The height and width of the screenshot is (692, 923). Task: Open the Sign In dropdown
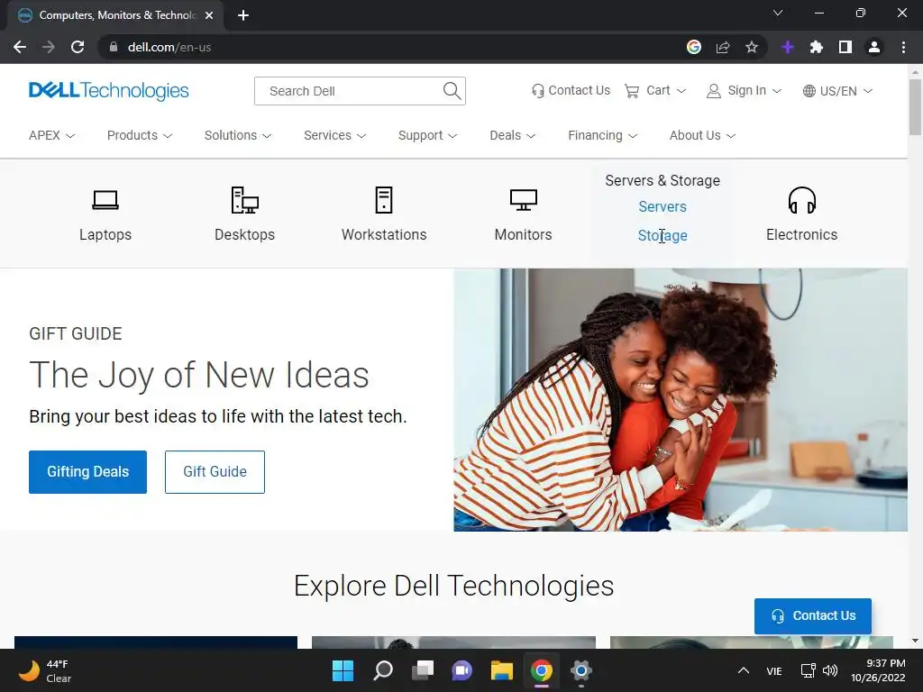pyautogui.click(x=744, y=91)
